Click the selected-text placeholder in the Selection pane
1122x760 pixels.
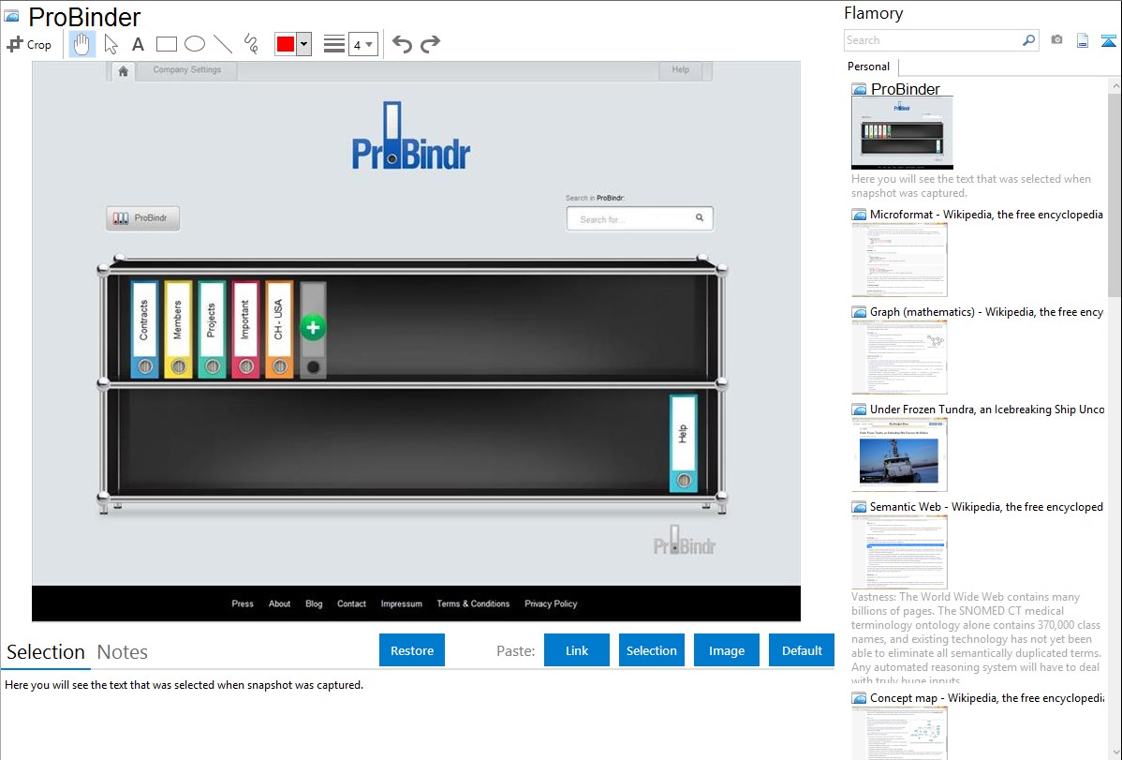[x=184, y=685]
